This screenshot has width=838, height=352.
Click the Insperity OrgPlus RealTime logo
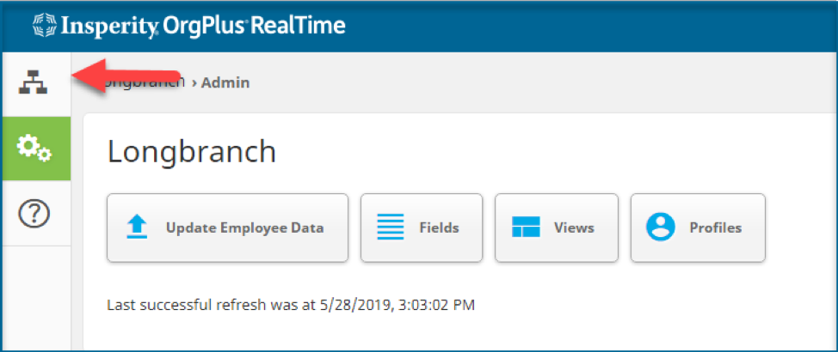click(189, 26)
